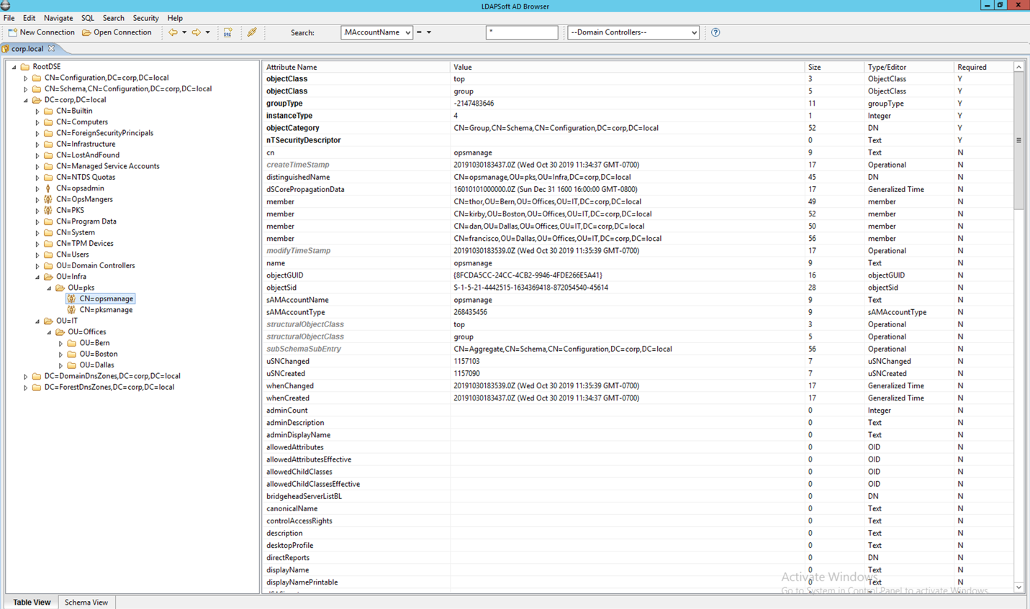This screenshot has width=1030, height=609.
Task: Click the scrollbar down arrow of attribute table
Action: (x=1018, y=587)
